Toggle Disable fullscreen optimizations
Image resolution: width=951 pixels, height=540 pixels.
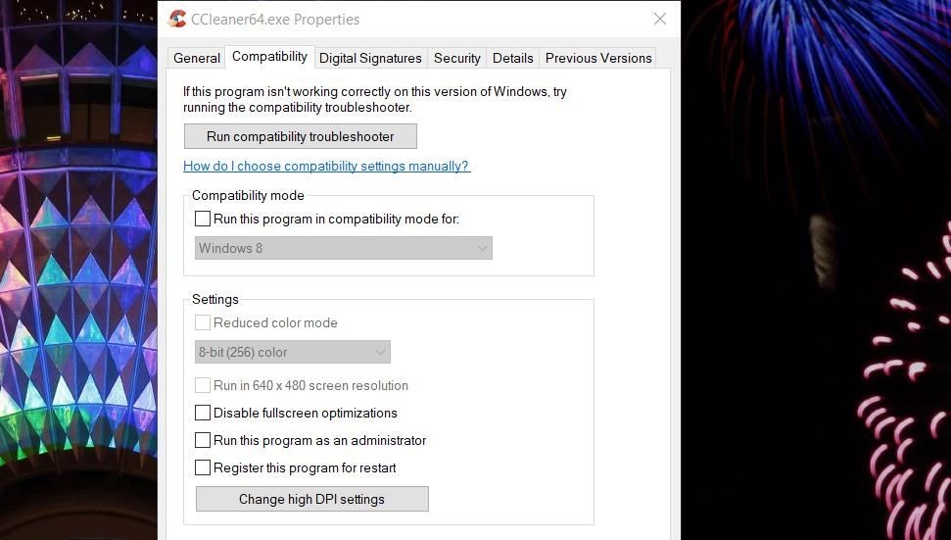pyautogui.click(x=203, y=413)
